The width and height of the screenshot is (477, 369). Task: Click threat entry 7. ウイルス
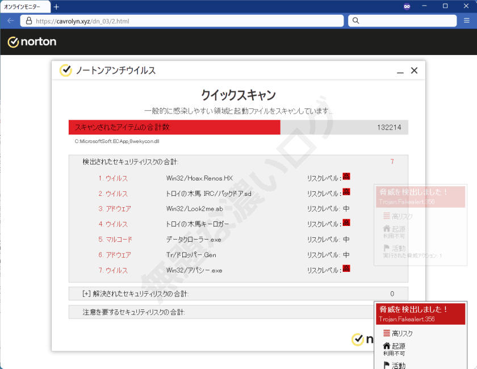pyautogui.click(x=113, y=270)
